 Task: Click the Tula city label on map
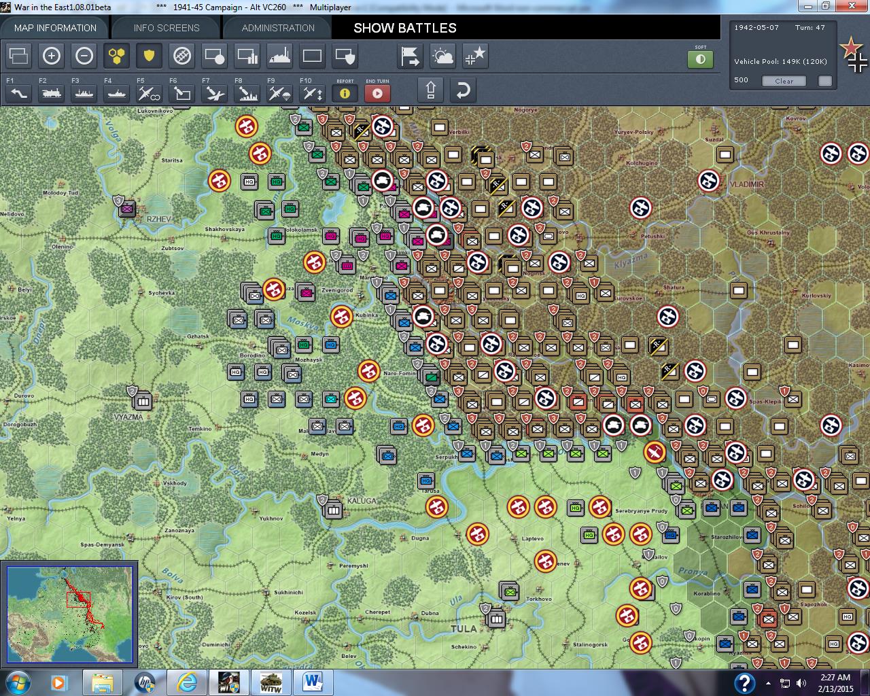pos(464,629)
